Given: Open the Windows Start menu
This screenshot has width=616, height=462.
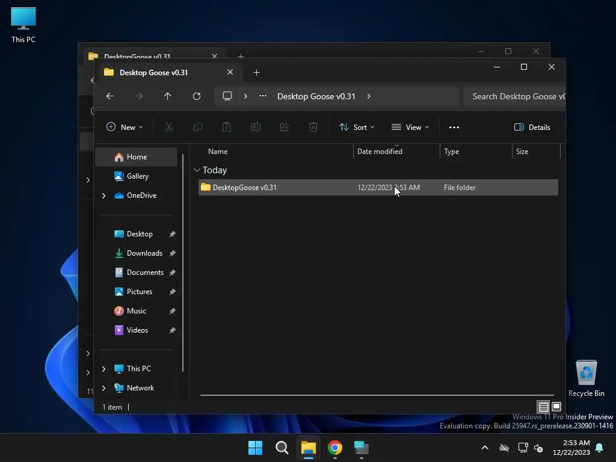Looking at the screenshot, I should 255,448.
